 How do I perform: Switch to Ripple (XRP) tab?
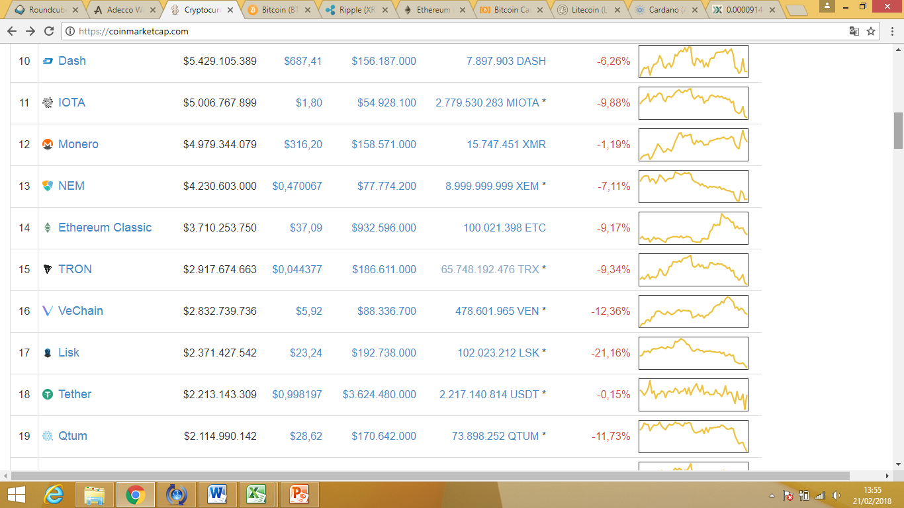click(358, 10)
